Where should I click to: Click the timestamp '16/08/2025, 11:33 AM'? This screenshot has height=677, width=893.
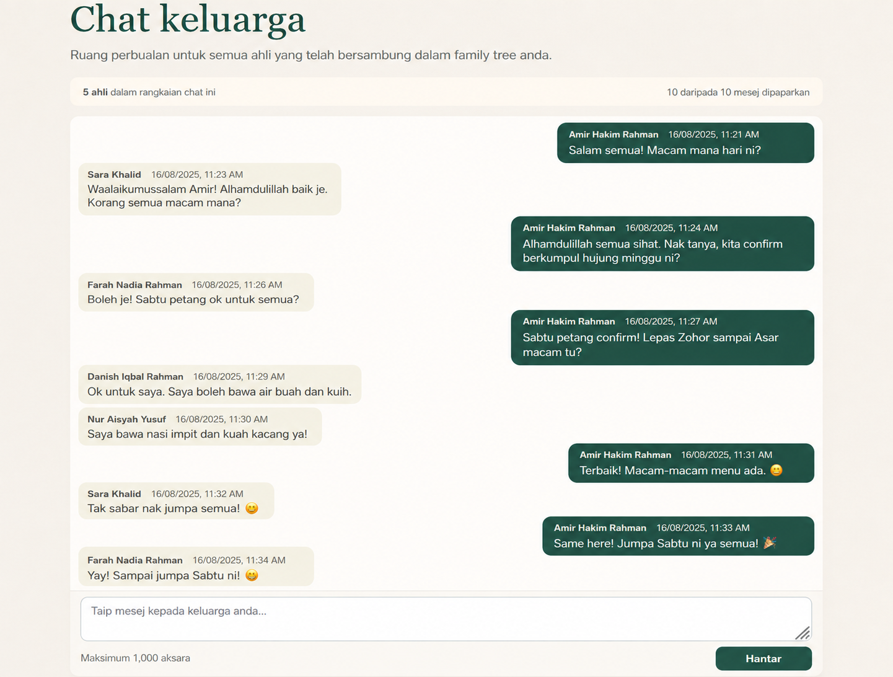pos(703,528)
